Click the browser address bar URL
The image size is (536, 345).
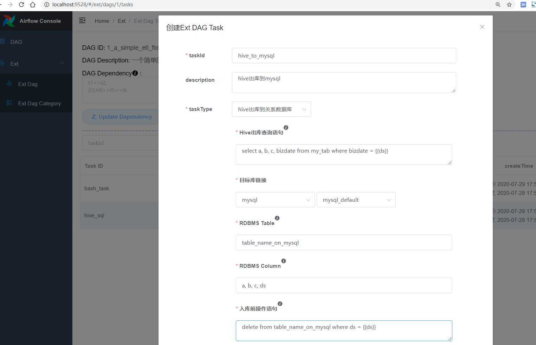click(x=93, y=5)
